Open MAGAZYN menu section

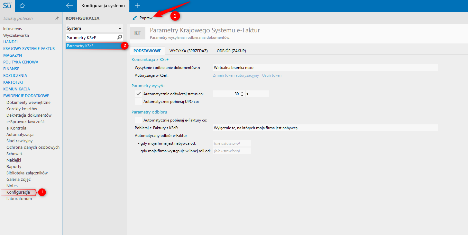click(13, 55)
